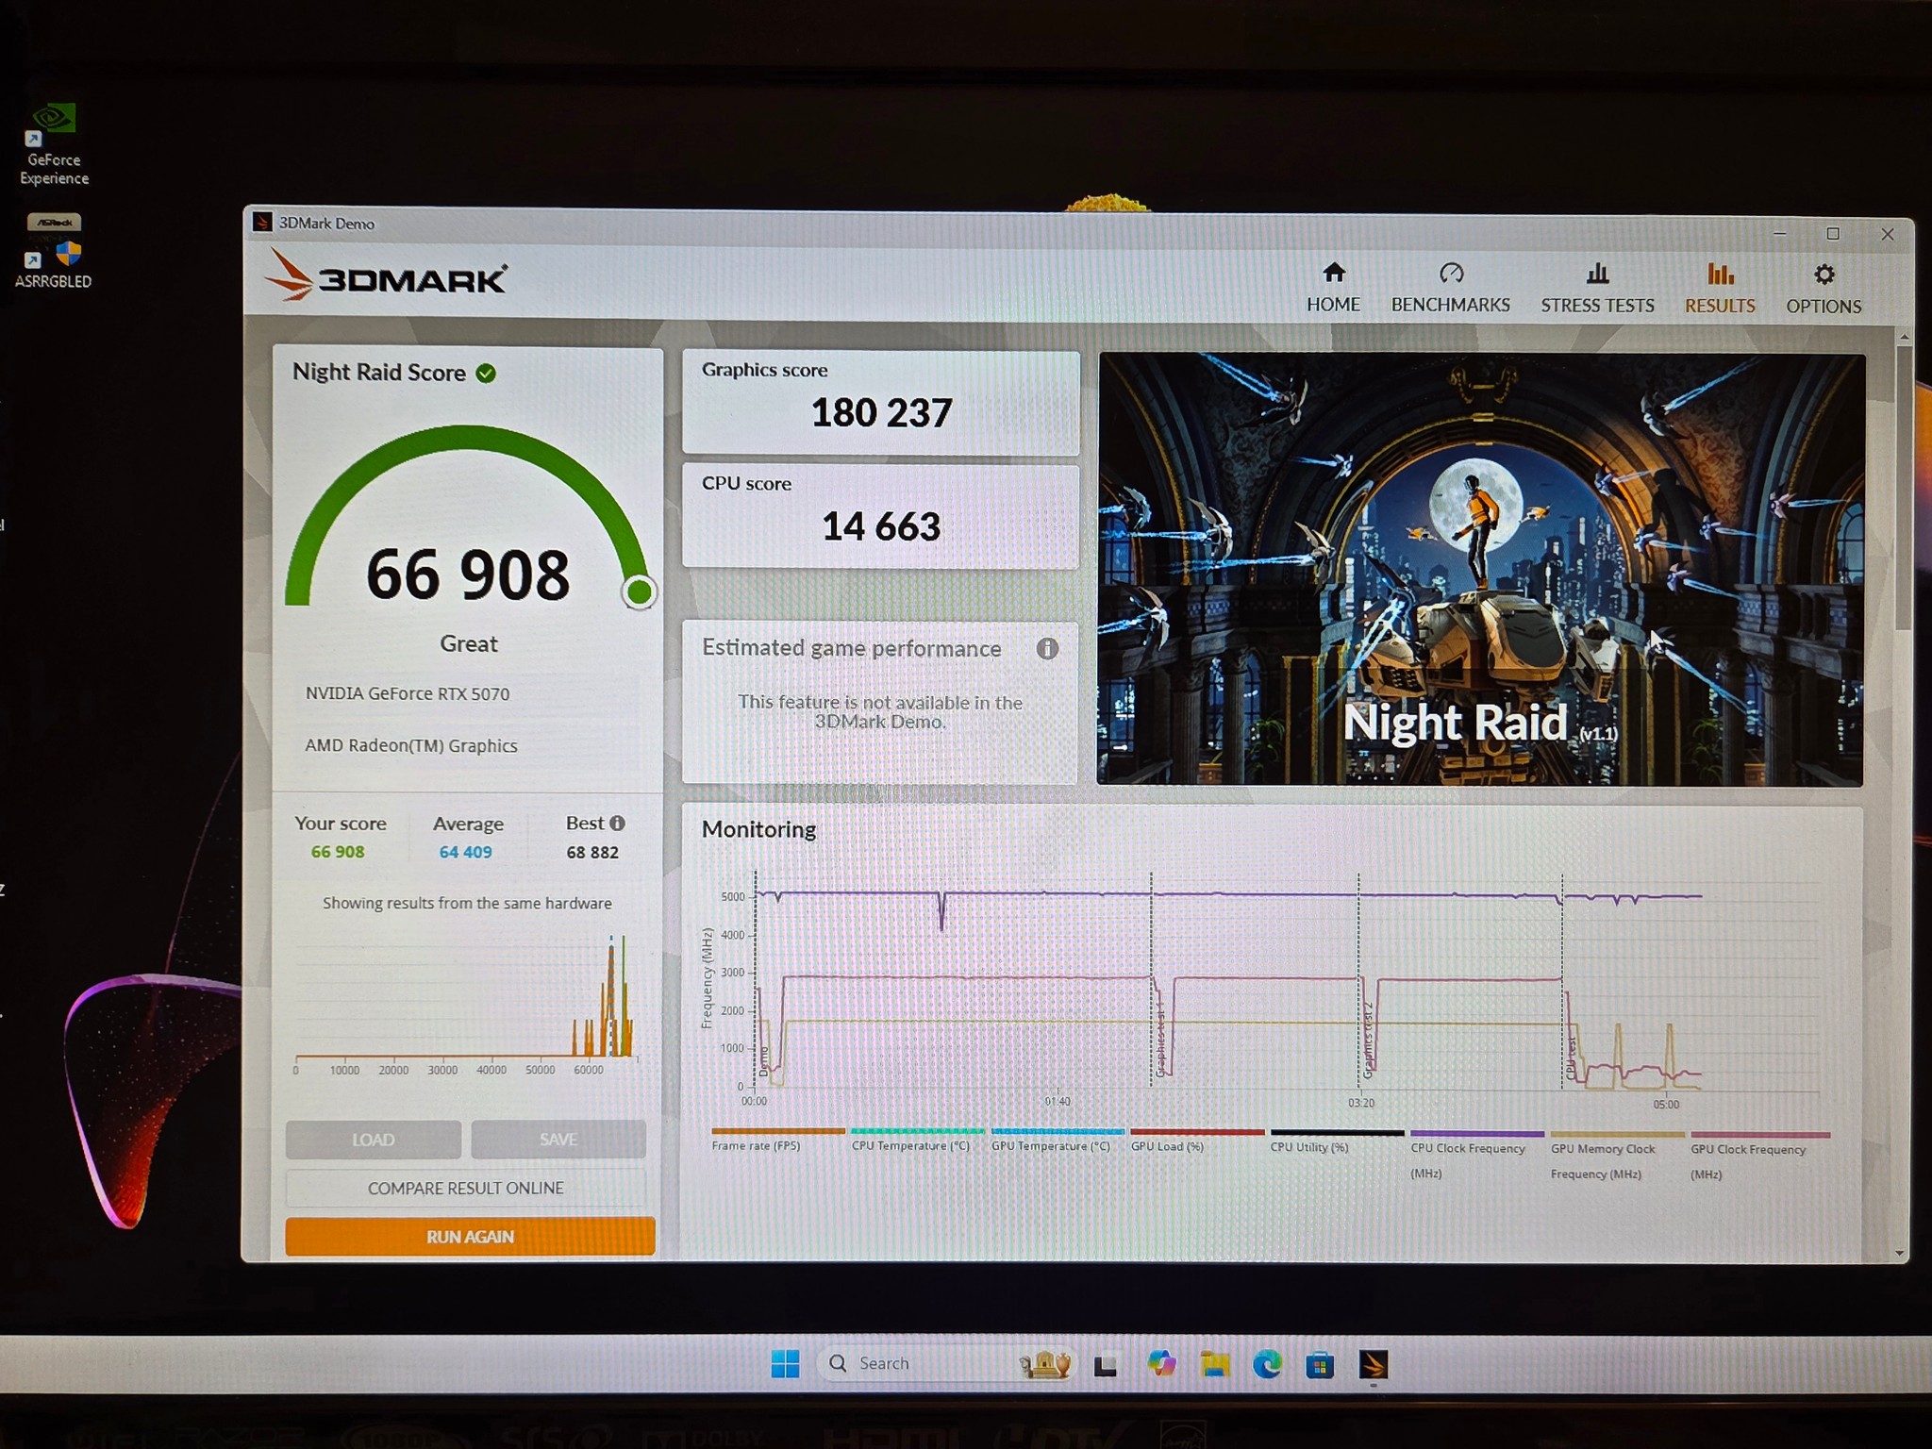Viewport: 1932px width, 1449px height.
Task: Go to the HOME tab
Action: (1333, 288)
